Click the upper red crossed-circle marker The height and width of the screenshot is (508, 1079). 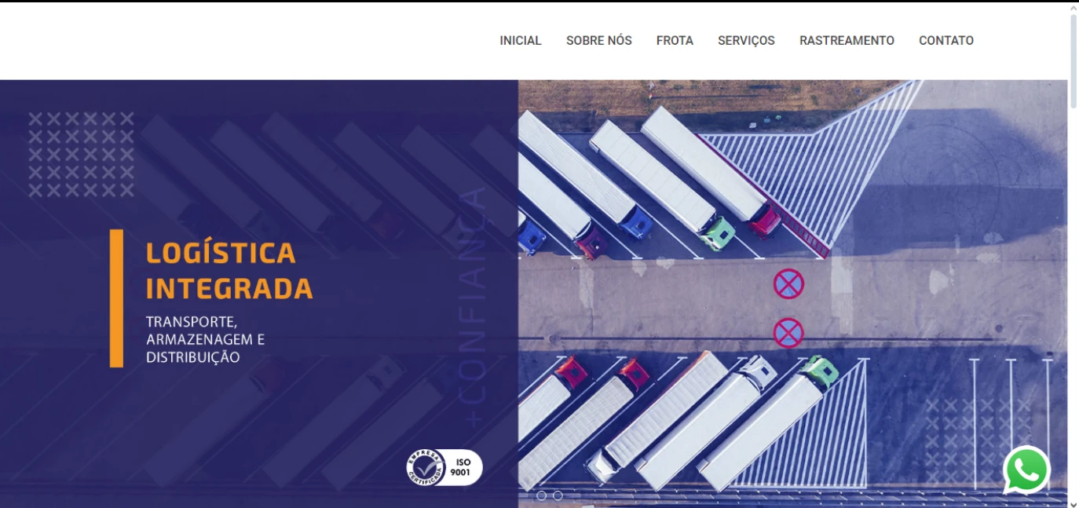point(788,284)
